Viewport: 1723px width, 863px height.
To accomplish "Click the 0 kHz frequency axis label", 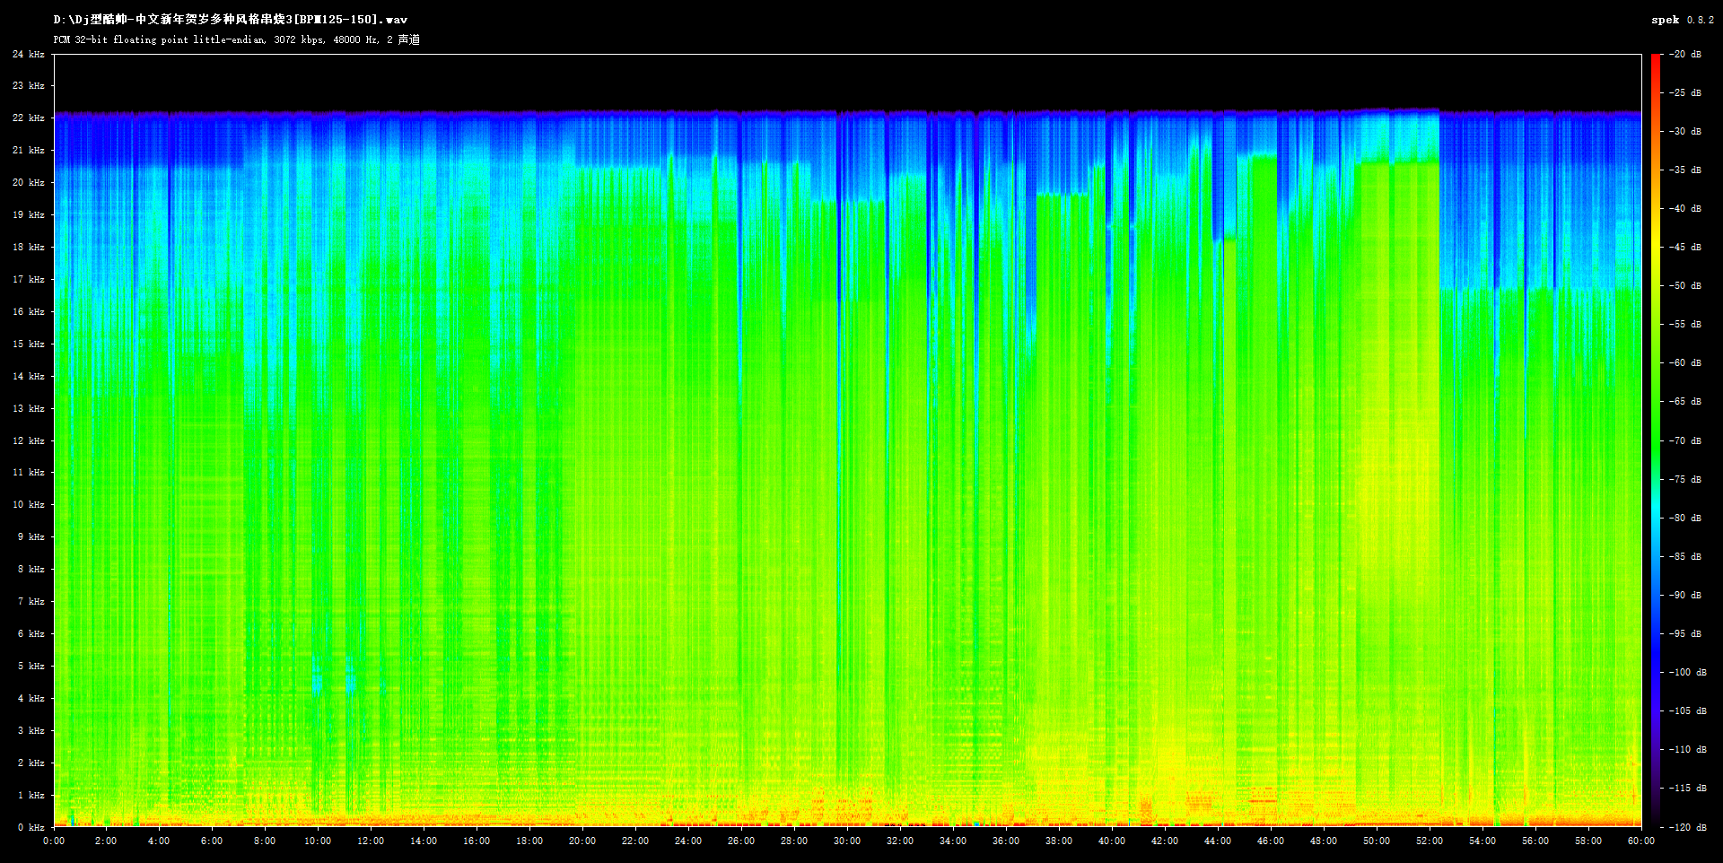I will (31, 827).
